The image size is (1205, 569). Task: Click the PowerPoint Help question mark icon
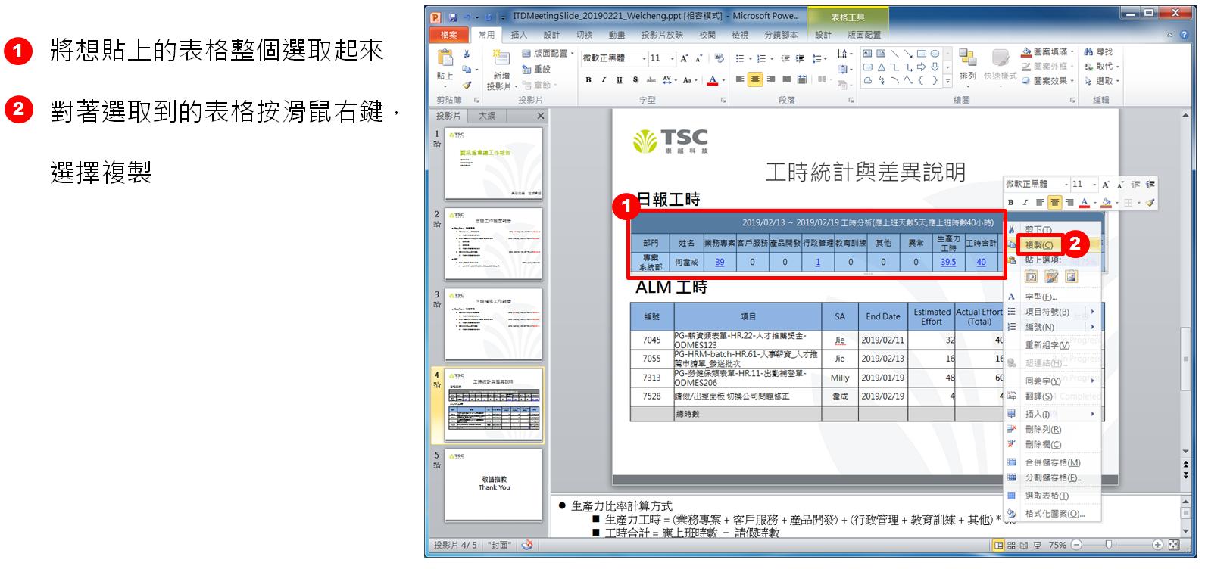(1182, 35)
